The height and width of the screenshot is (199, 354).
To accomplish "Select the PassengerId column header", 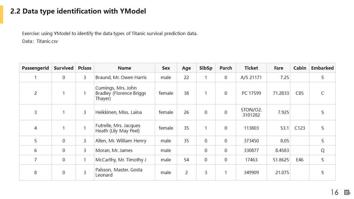I will pos(35,68).
